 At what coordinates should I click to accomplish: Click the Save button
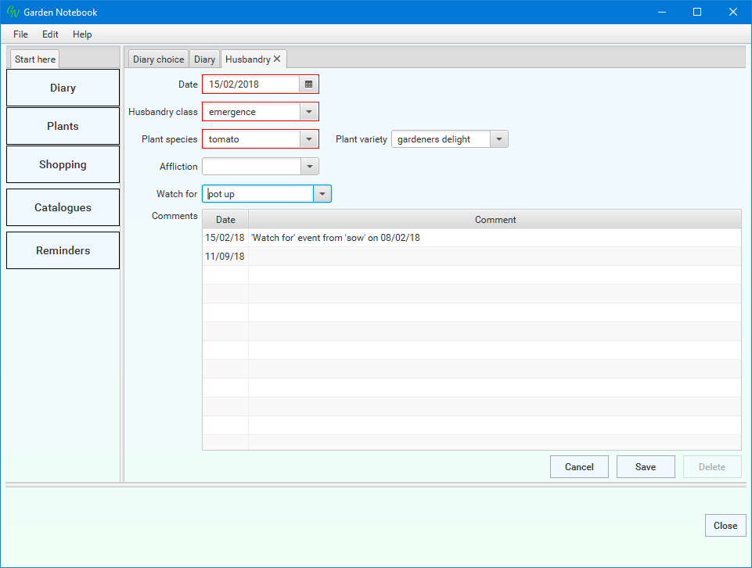(646, 467)
